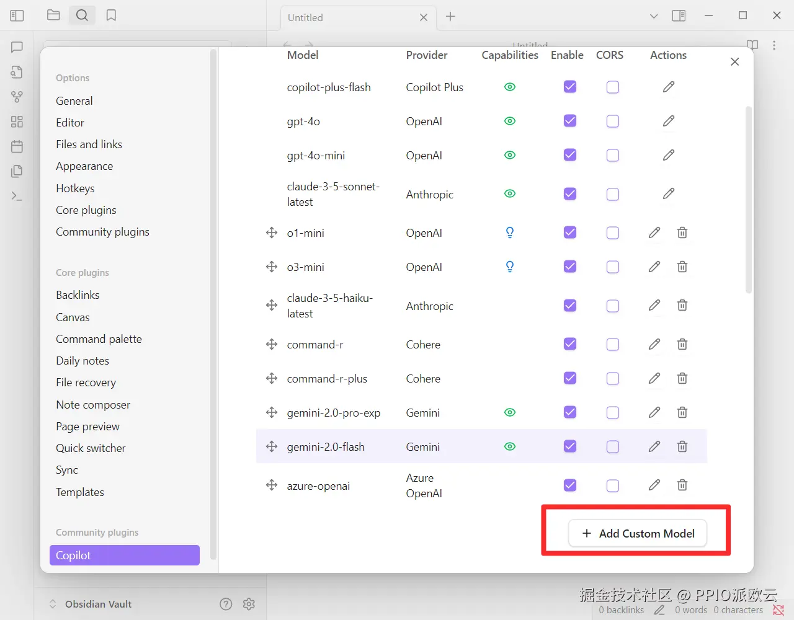Delete the o3-mini model

(x=682, y=267)
